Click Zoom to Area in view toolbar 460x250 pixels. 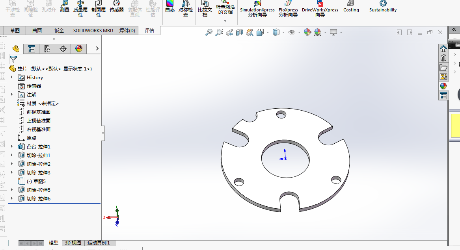219,32
